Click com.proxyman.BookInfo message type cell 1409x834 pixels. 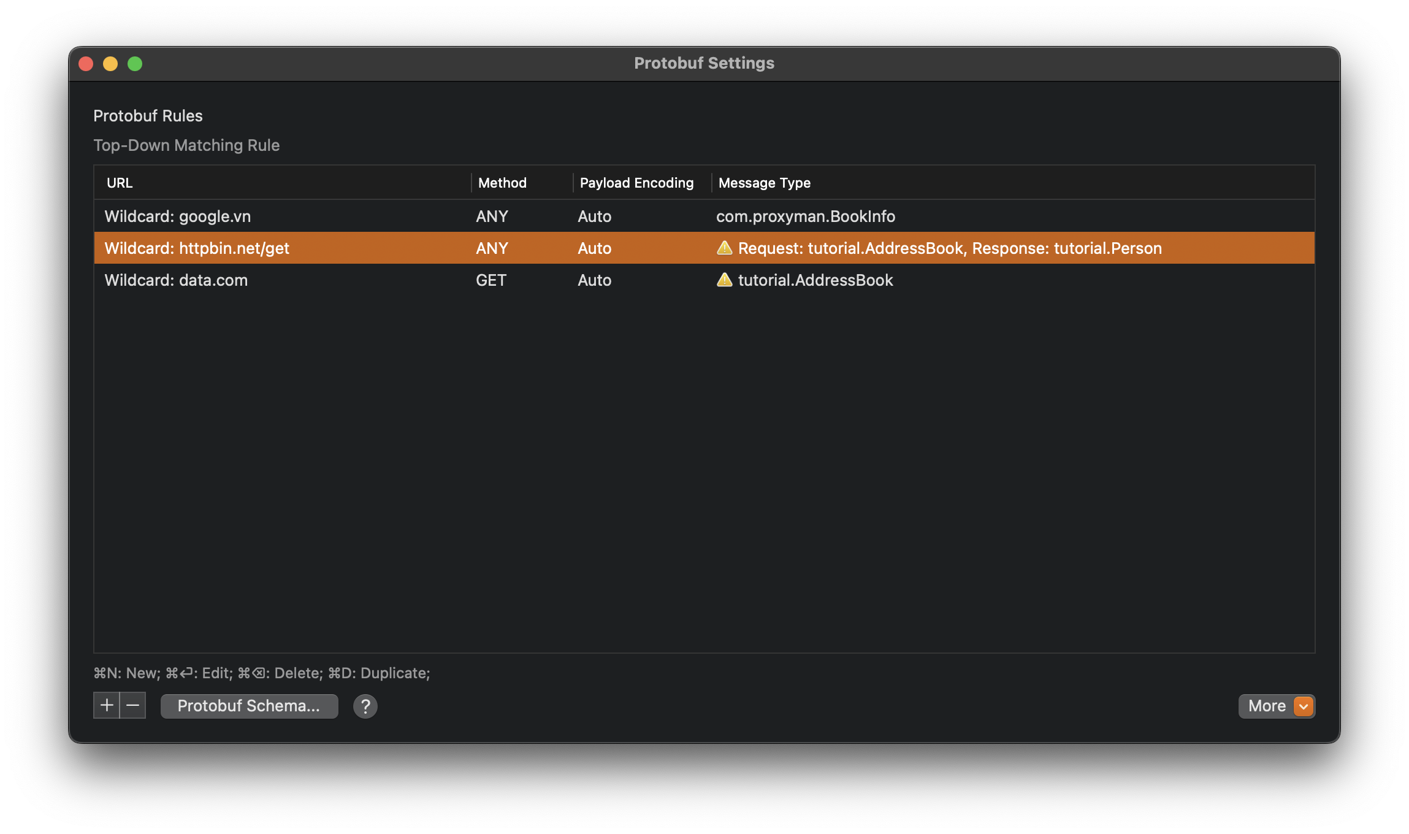[806, 216]
